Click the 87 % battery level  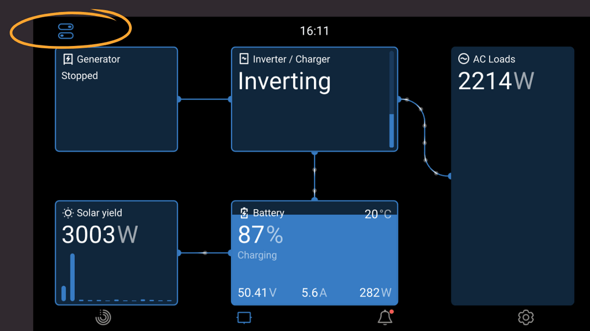click(x=260, y=235)
